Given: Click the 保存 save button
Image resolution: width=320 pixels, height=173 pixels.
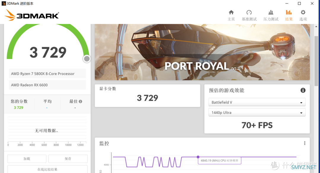Looking at the screenshot, I should pyautogui.click(x=68, y=159).
